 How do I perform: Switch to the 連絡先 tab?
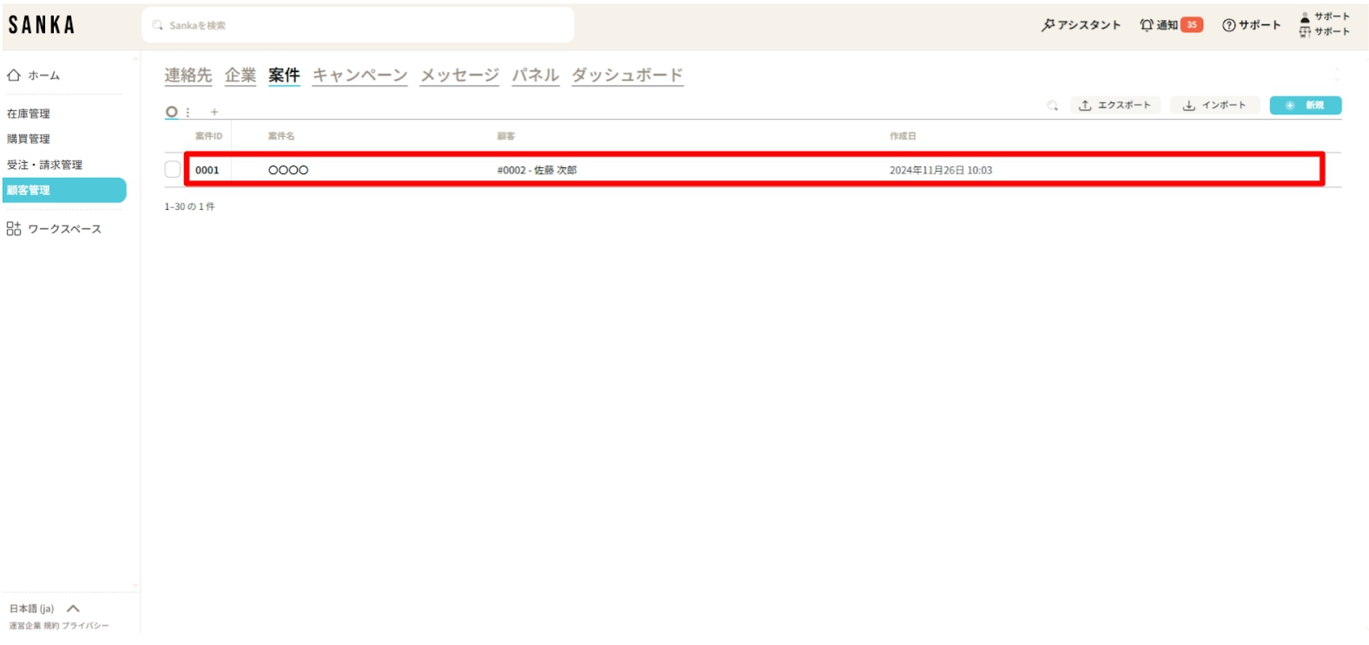[x=188, y=75]
